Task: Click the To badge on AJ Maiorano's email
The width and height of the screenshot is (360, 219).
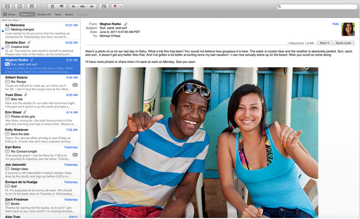Action: point(7,29)
